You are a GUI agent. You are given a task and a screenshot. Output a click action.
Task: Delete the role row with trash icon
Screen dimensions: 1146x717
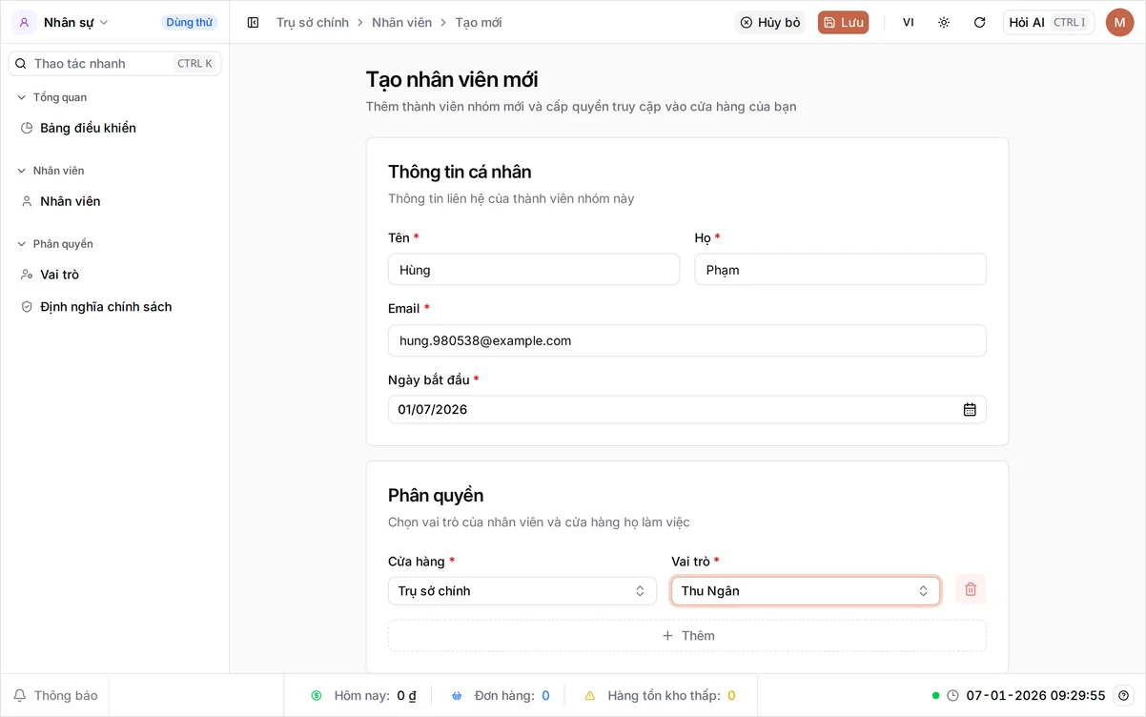(971, 589)
